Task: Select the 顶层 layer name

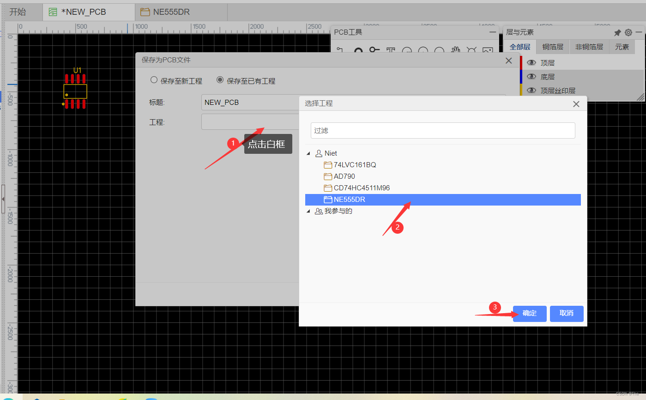Action: tap(548, 63)
